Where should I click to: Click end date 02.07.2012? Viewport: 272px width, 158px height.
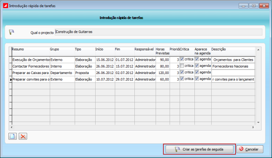124,73
